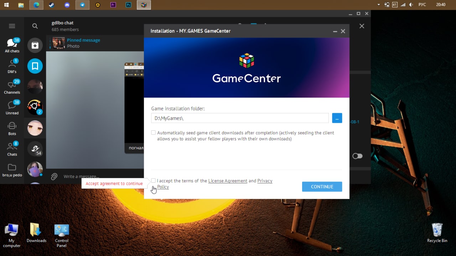Switch the РУС input language indicator

coord(422,5)
